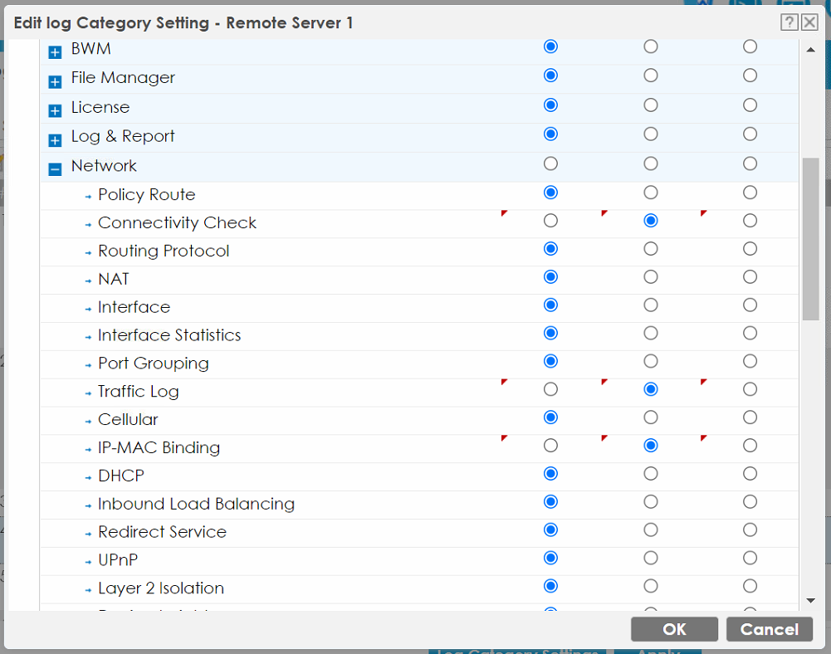Select first radio for IP-MAC Binding
Image resolution: width=831 pixels, height=654 pixels.
pos(550,446)
